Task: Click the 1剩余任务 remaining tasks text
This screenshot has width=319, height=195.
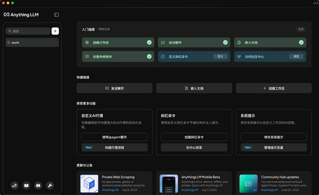Action: pos(103,29)
